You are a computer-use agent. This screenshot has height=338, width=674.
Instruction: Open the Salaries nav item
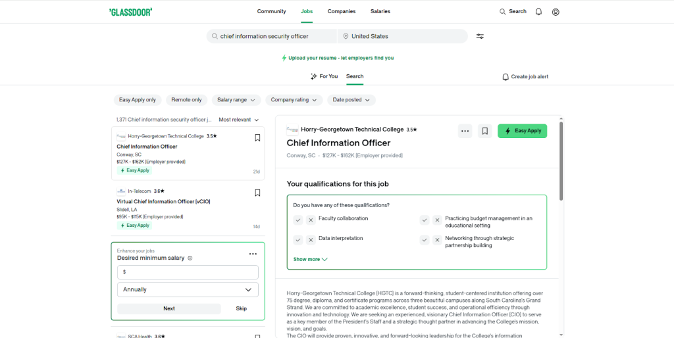380,12
